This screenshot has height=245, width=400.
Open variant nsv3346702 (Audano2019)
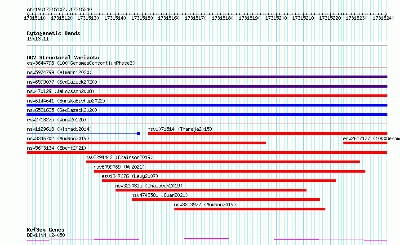[x=58, y=138]
